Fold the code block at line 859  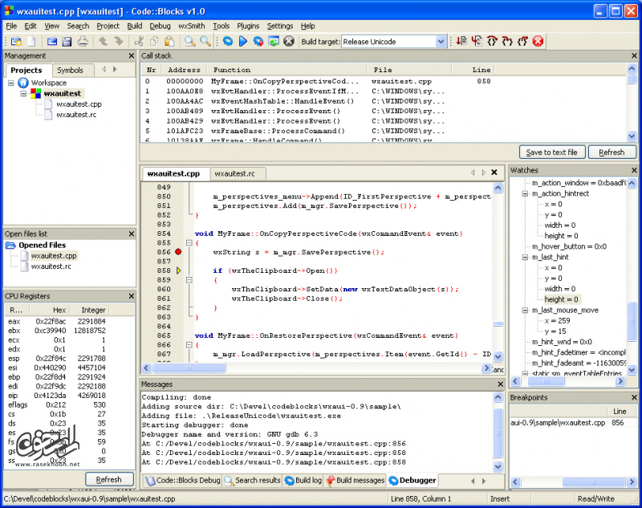(x=189, y=280)
